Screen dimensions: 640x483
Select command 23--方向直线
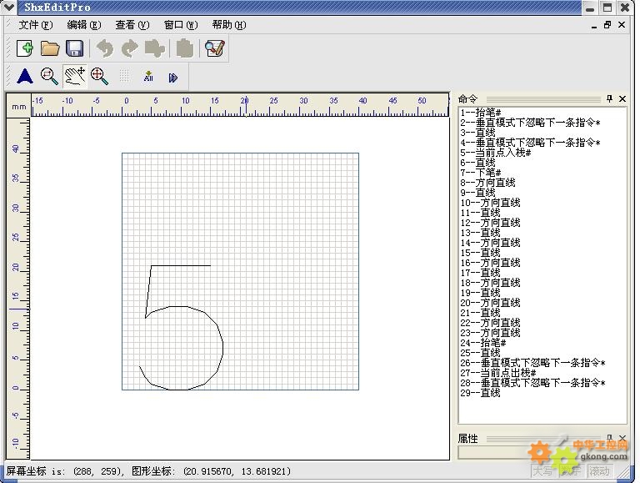tap(490, 333)
